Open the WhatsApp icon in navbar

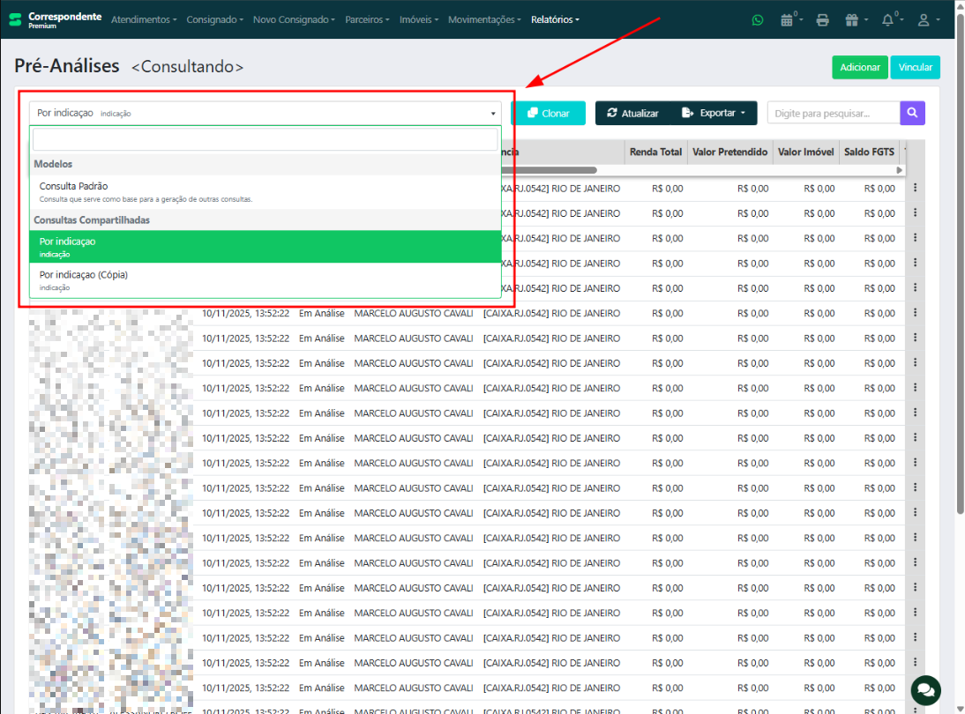[757, 19]
